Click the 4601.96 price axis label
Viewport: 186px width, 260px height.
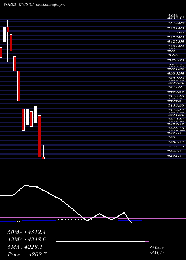pos(176,68)
